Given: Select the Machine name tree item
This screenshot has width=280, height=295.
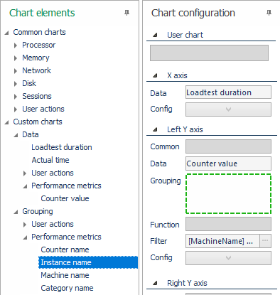Looking at the screenshot, I should coord(65,275).
